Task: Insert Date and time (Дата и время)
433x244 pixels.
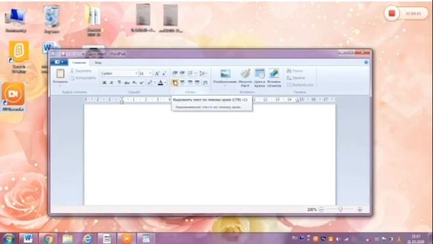Action: [260, 78]
